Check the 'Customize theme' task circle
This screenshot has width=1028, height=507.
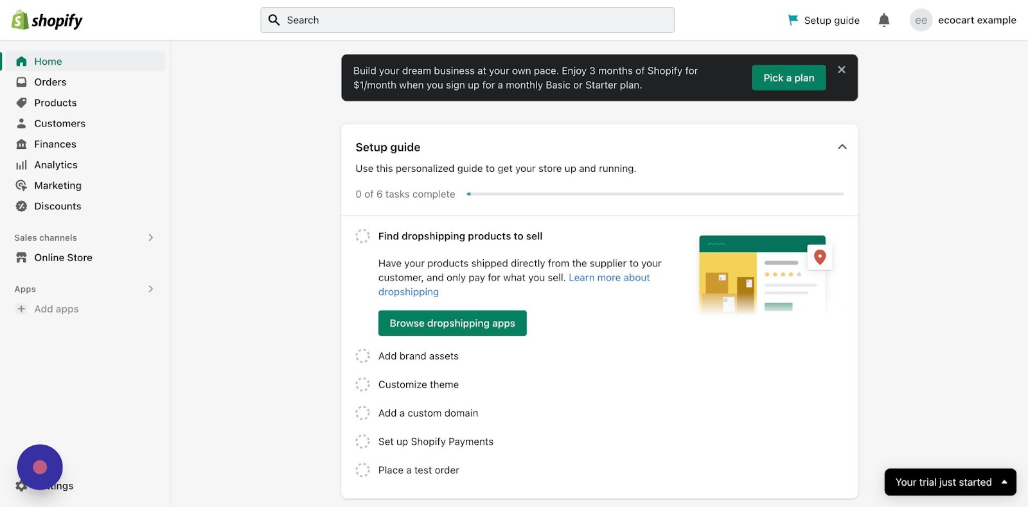point(362,384)
